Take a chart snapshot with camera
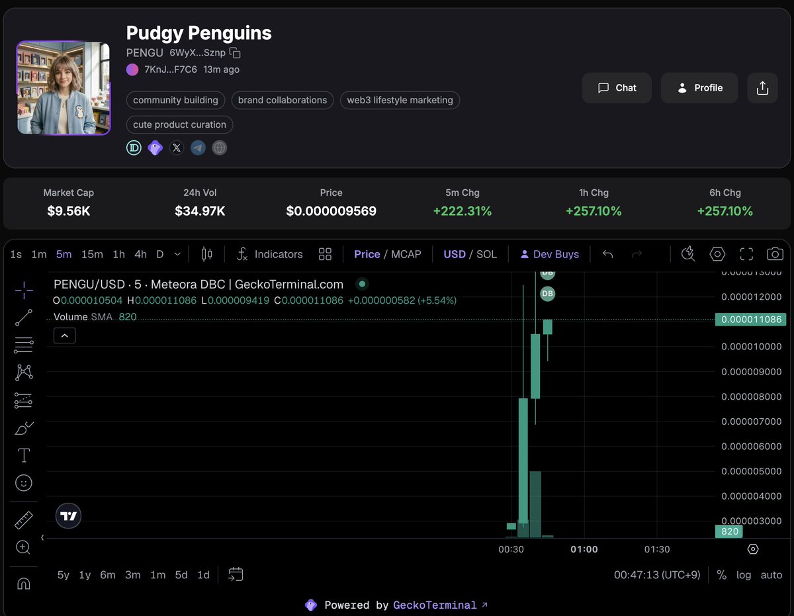 coord(775,254)
